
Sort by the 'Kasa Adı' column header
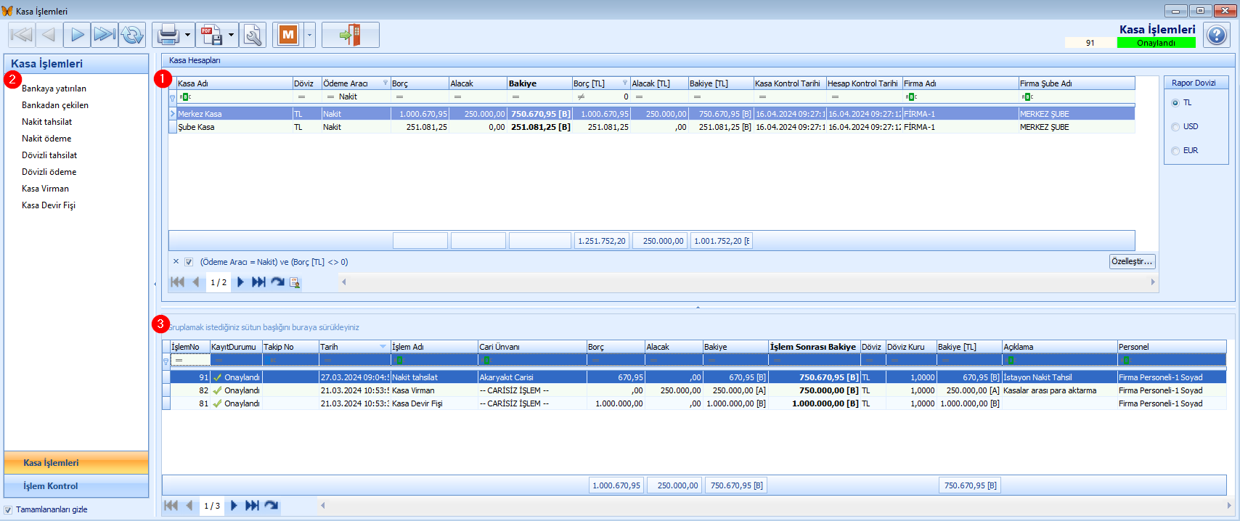[234, 83]
